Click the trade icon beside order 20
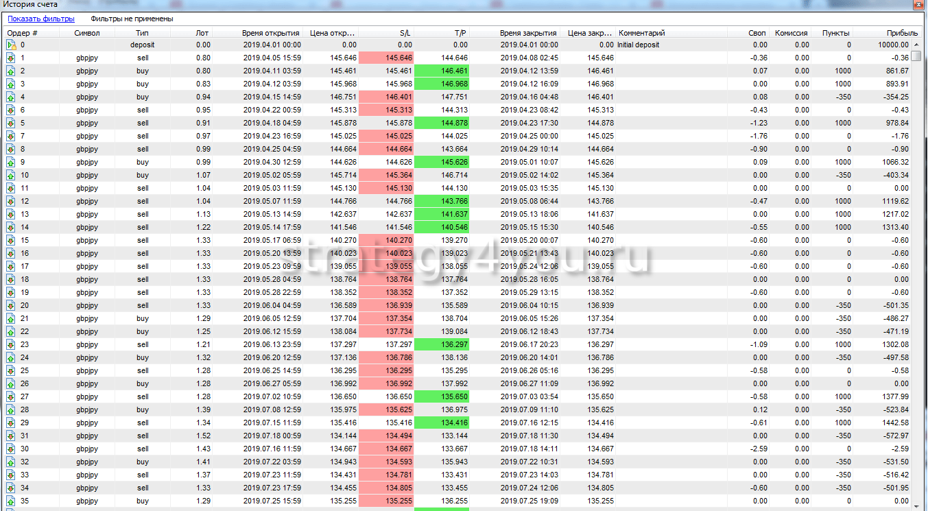Viewport: 928px width, 511px height. (x=11, y=306)
